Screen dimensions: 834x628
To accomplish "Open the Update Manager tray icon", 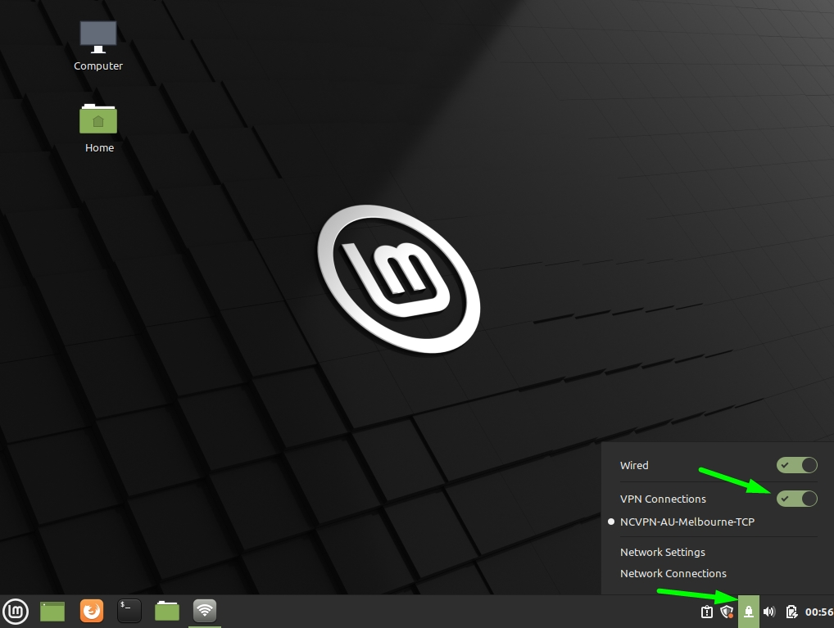I will tap(705, 612).
